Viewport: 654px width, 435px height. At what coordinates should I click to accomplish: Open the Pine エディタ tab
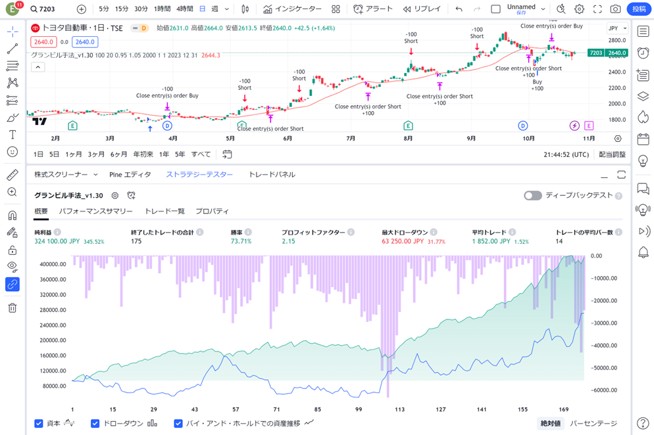(x=130, y=175)
